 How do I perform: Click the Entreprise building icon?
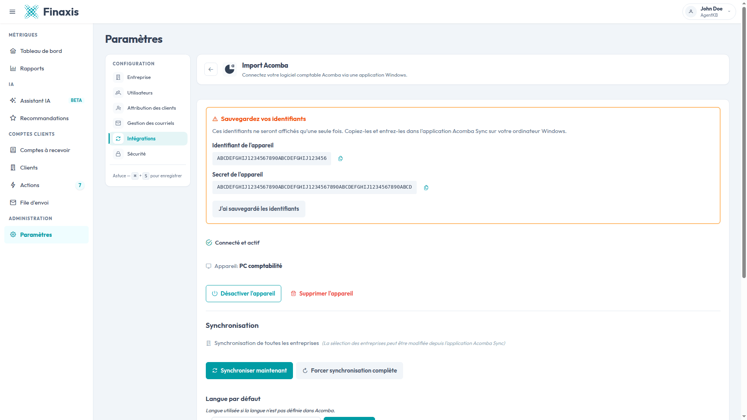click(x=118, y=77)
